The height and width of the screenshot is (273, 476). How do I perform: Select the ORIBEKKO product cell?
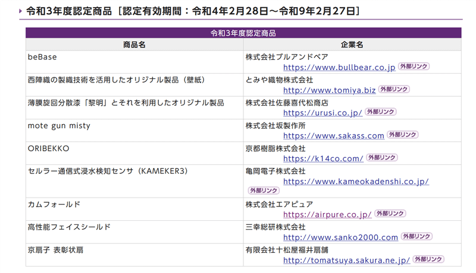click(x=134, y=154)
